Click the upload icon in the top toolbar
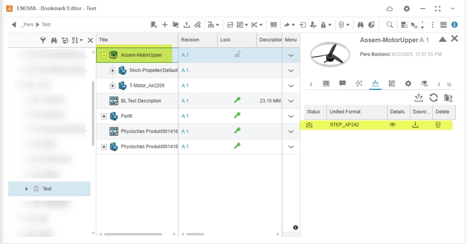 (x=187, y=25)
